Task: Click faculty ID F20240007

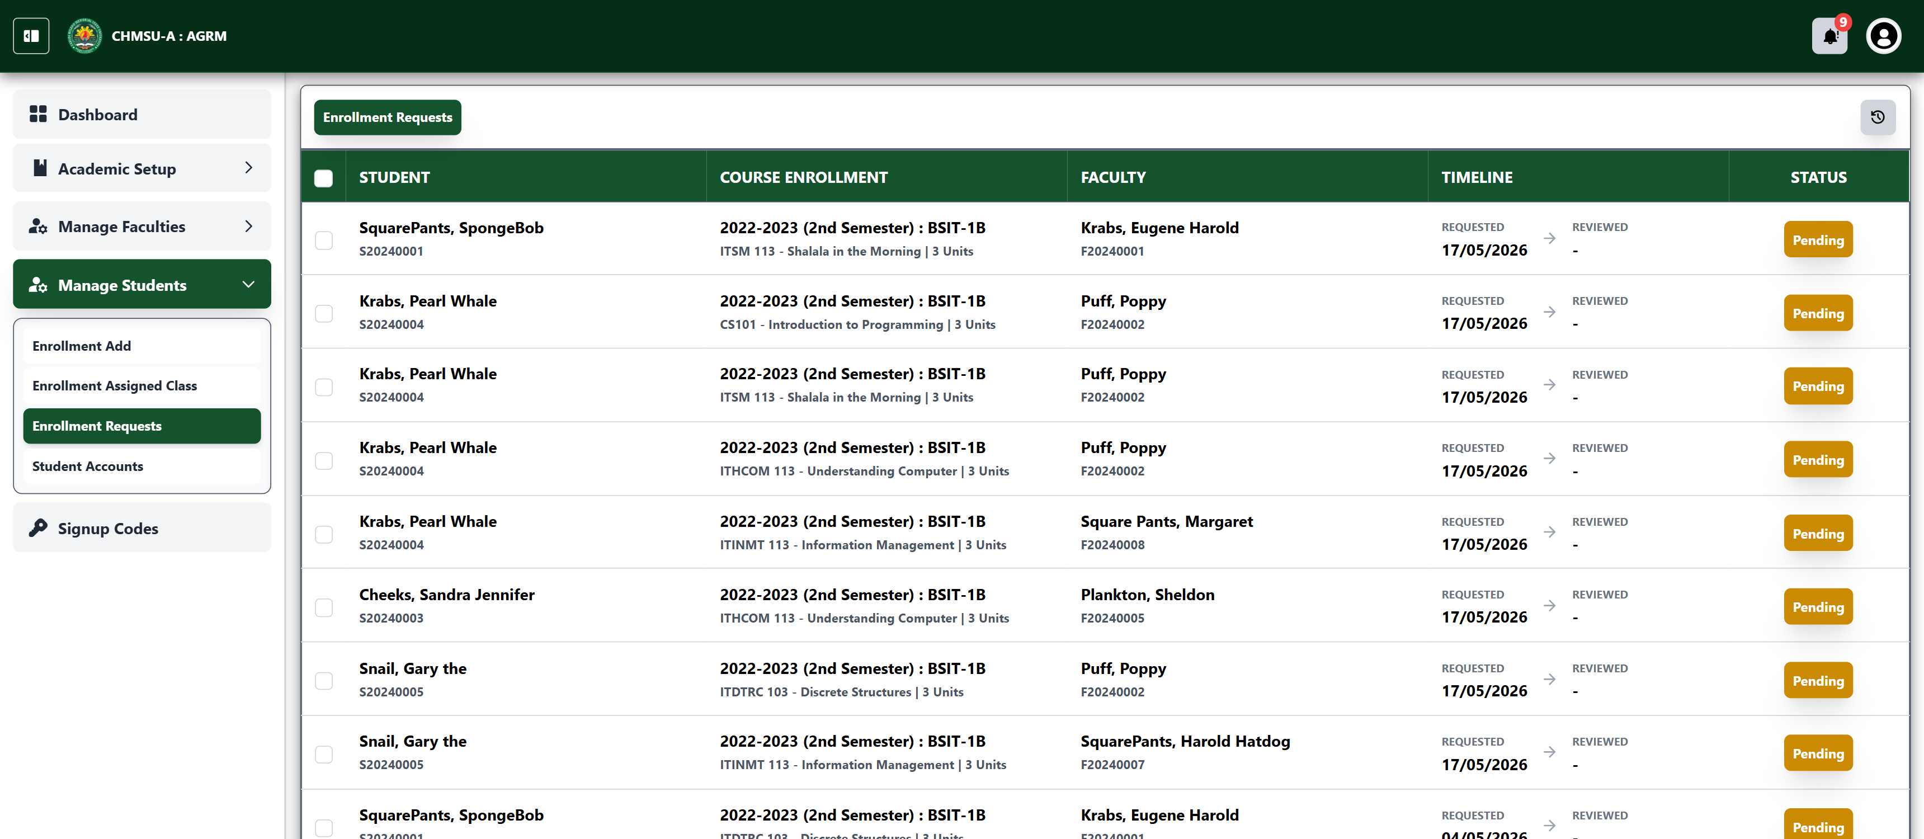Action: 1112,764
